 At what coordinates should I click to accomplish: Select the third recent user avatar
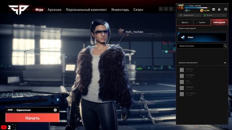coord(182,82)
